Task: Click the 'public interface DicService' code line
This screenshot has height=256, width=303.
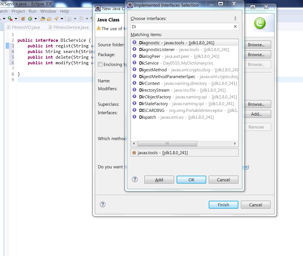Action: click(54, 40)
